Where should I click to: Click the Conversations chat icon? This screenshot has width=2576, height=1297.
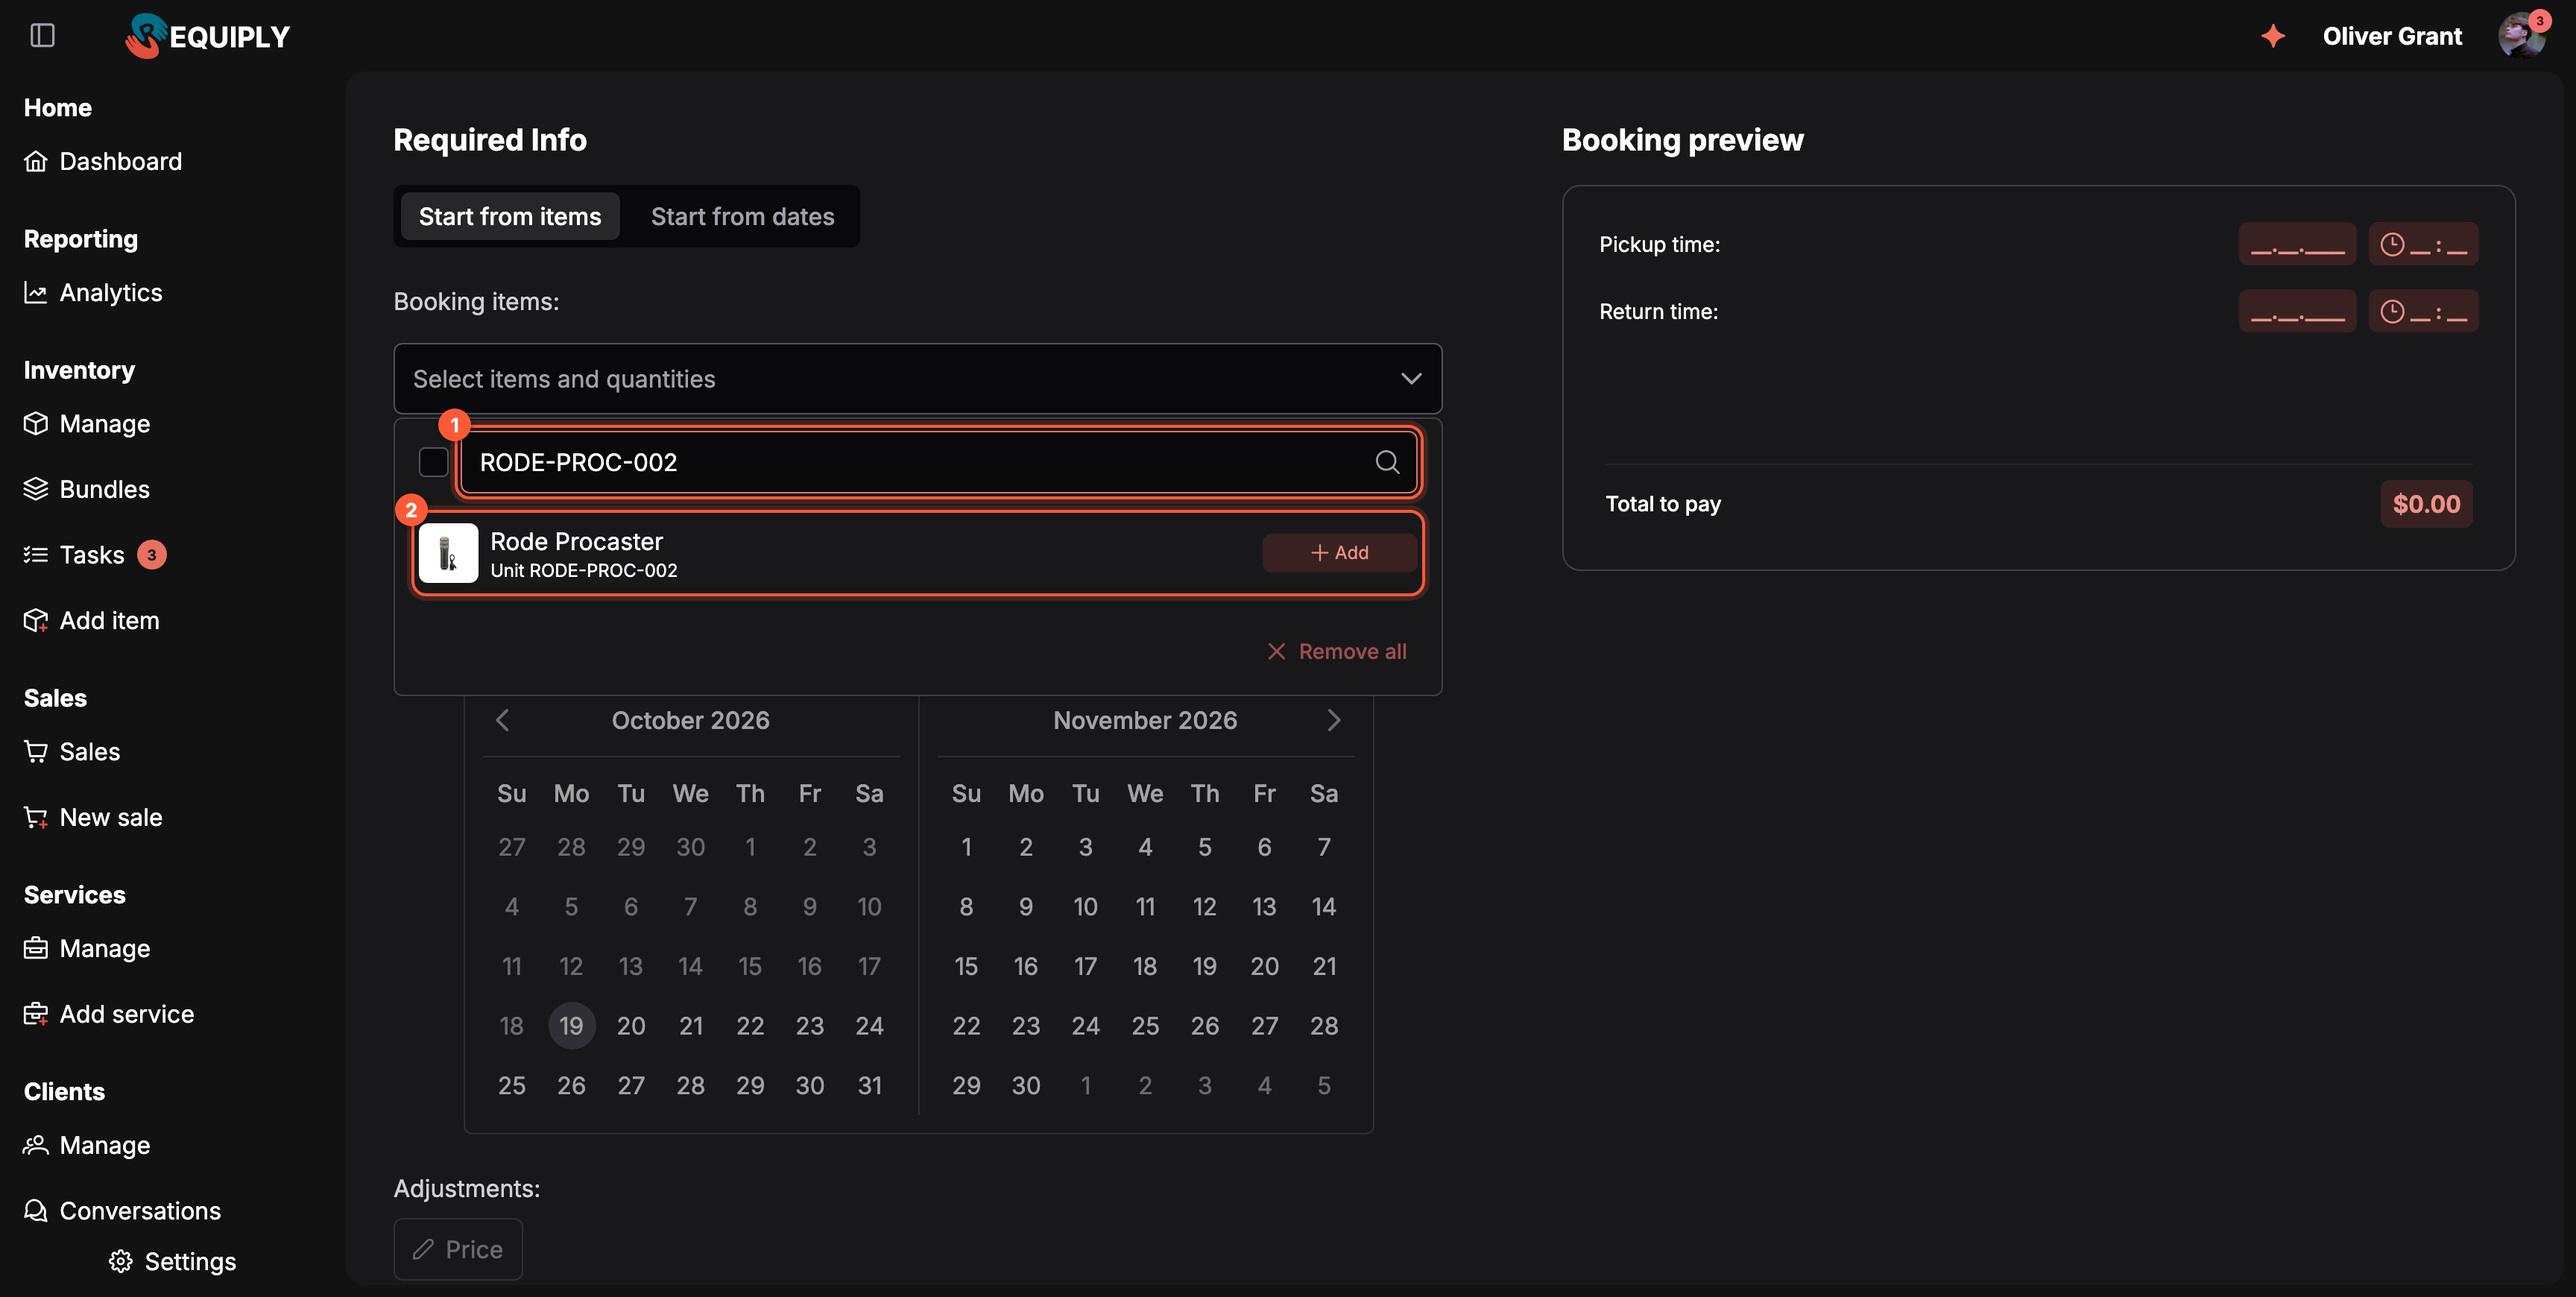[x=36, y=1210]
